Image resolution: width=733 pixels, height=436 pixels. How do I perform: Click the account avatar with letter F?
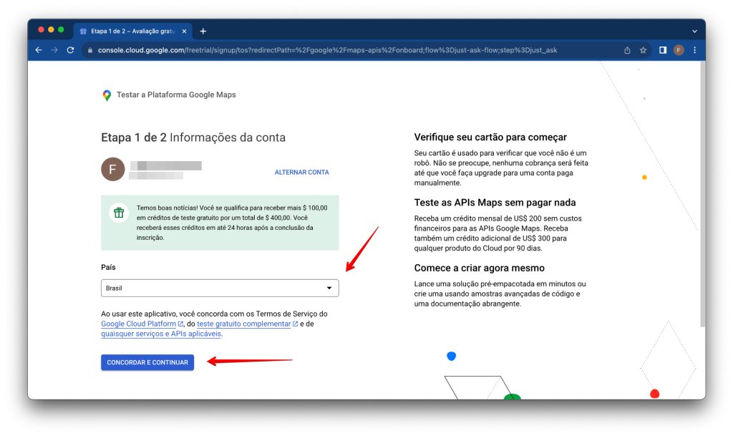click(112, 169)
